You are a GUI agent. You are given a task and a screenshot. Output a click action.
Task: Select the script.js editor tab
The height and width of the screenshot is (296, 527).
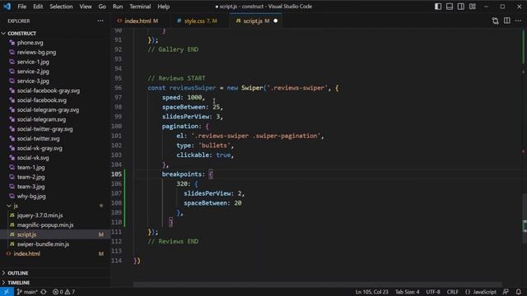255,21
